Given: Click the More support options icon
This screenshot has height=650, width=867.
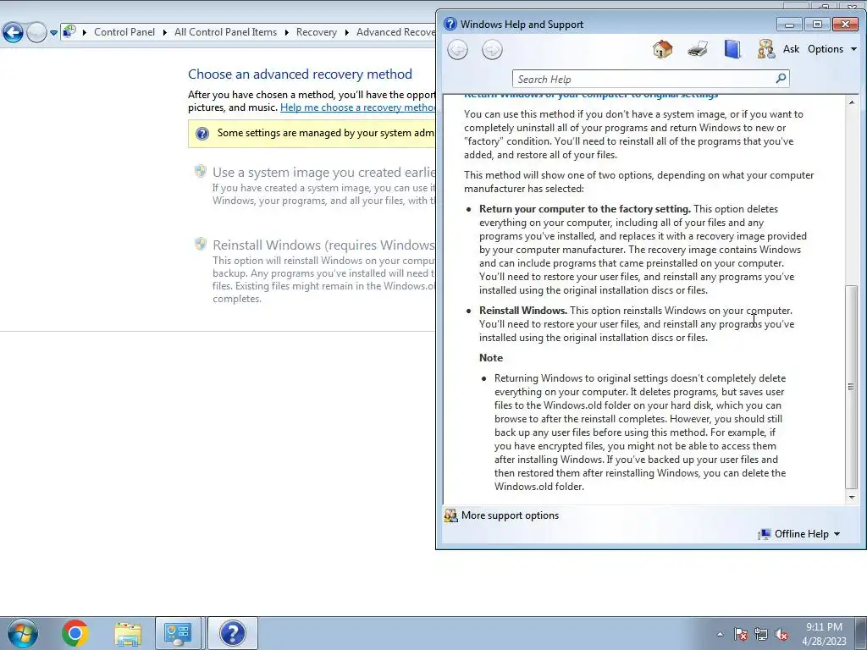Looking at the screenshot, I should (x=451, y=515).
